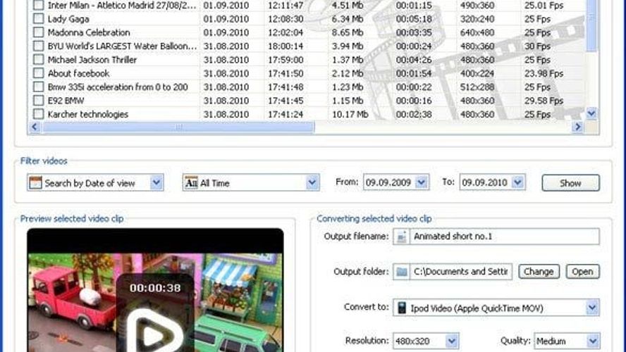626x352 pixels.
Task: Expand the All Time period dropdown
Action: (x=312, y=182)
